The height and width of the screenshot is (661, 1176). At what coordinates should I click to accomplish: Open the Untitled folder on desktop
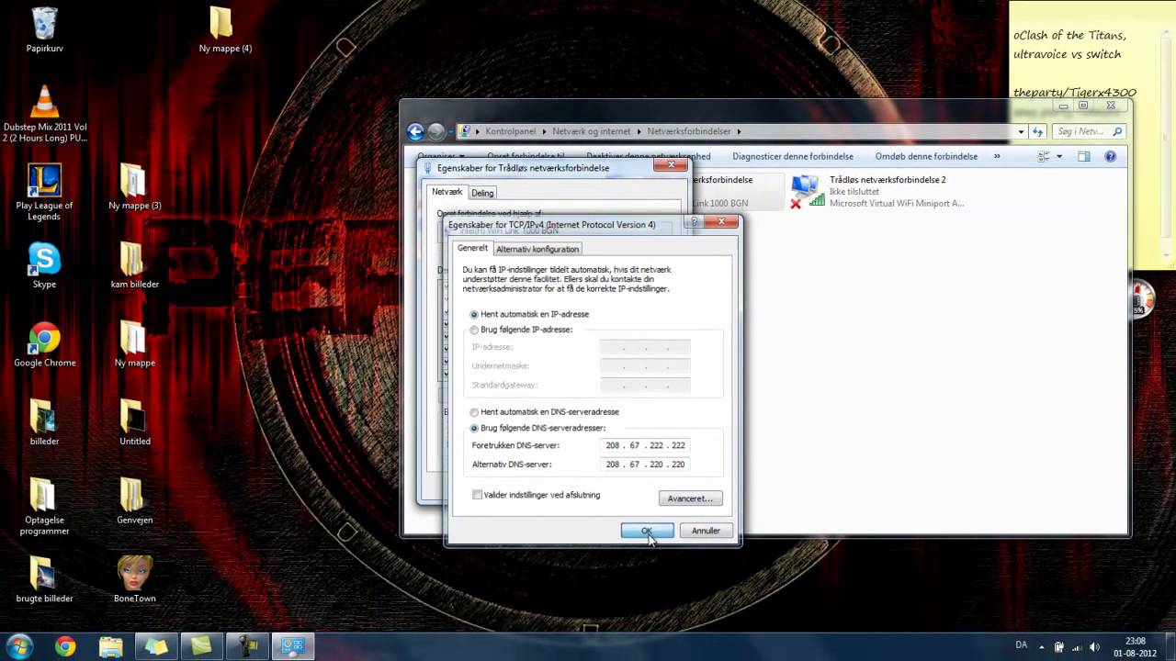coord(134,422)
